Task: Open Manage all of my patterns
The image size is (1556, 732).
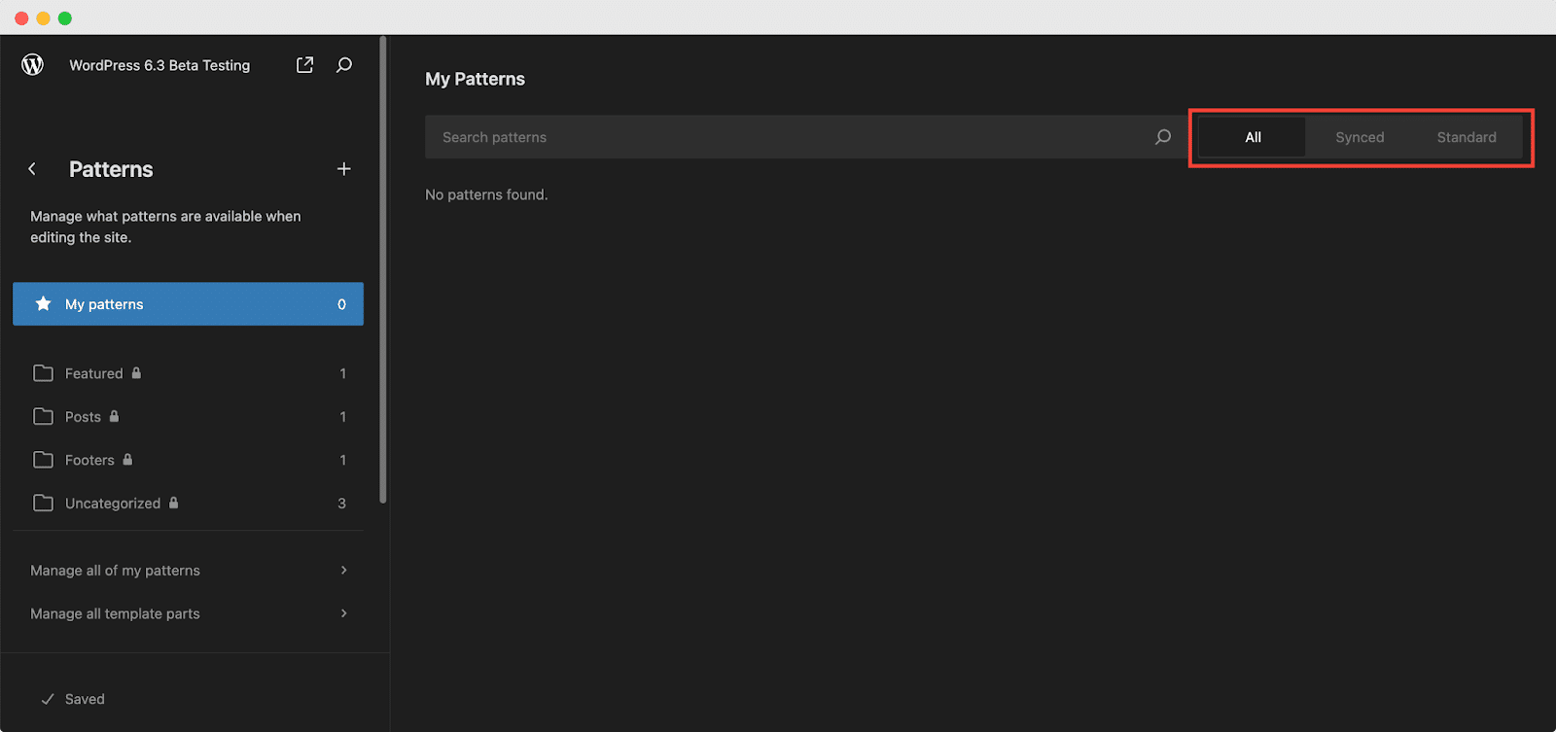Action: 188,571
